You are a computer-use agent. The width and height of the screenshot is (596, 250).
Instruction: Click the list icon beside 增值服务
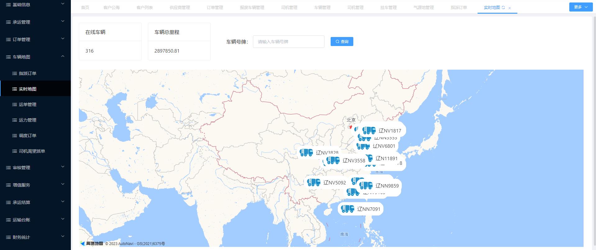click(8, 185)
